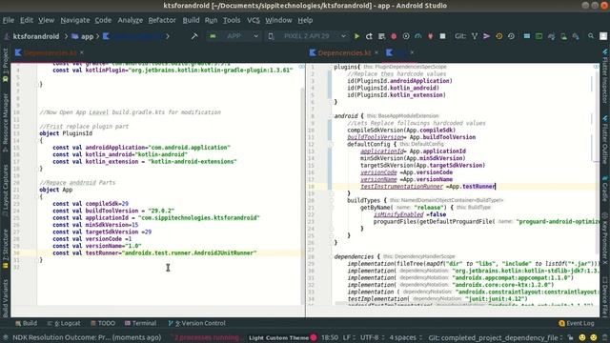Collapse the android block fold marker

(331, 116)
